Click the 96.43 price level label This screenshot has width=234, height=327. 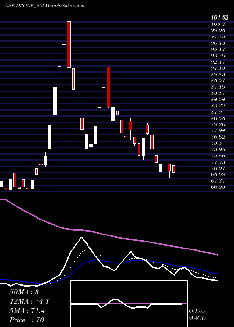(x=218, y=43)
